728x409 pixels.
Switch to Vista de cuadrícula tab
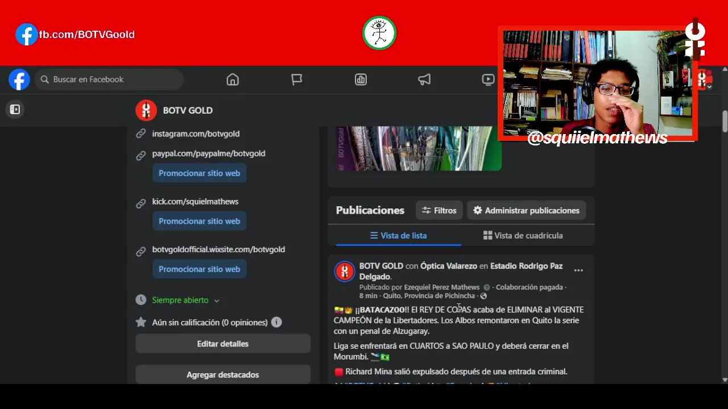pyautogui.click(x=523, y=235)
